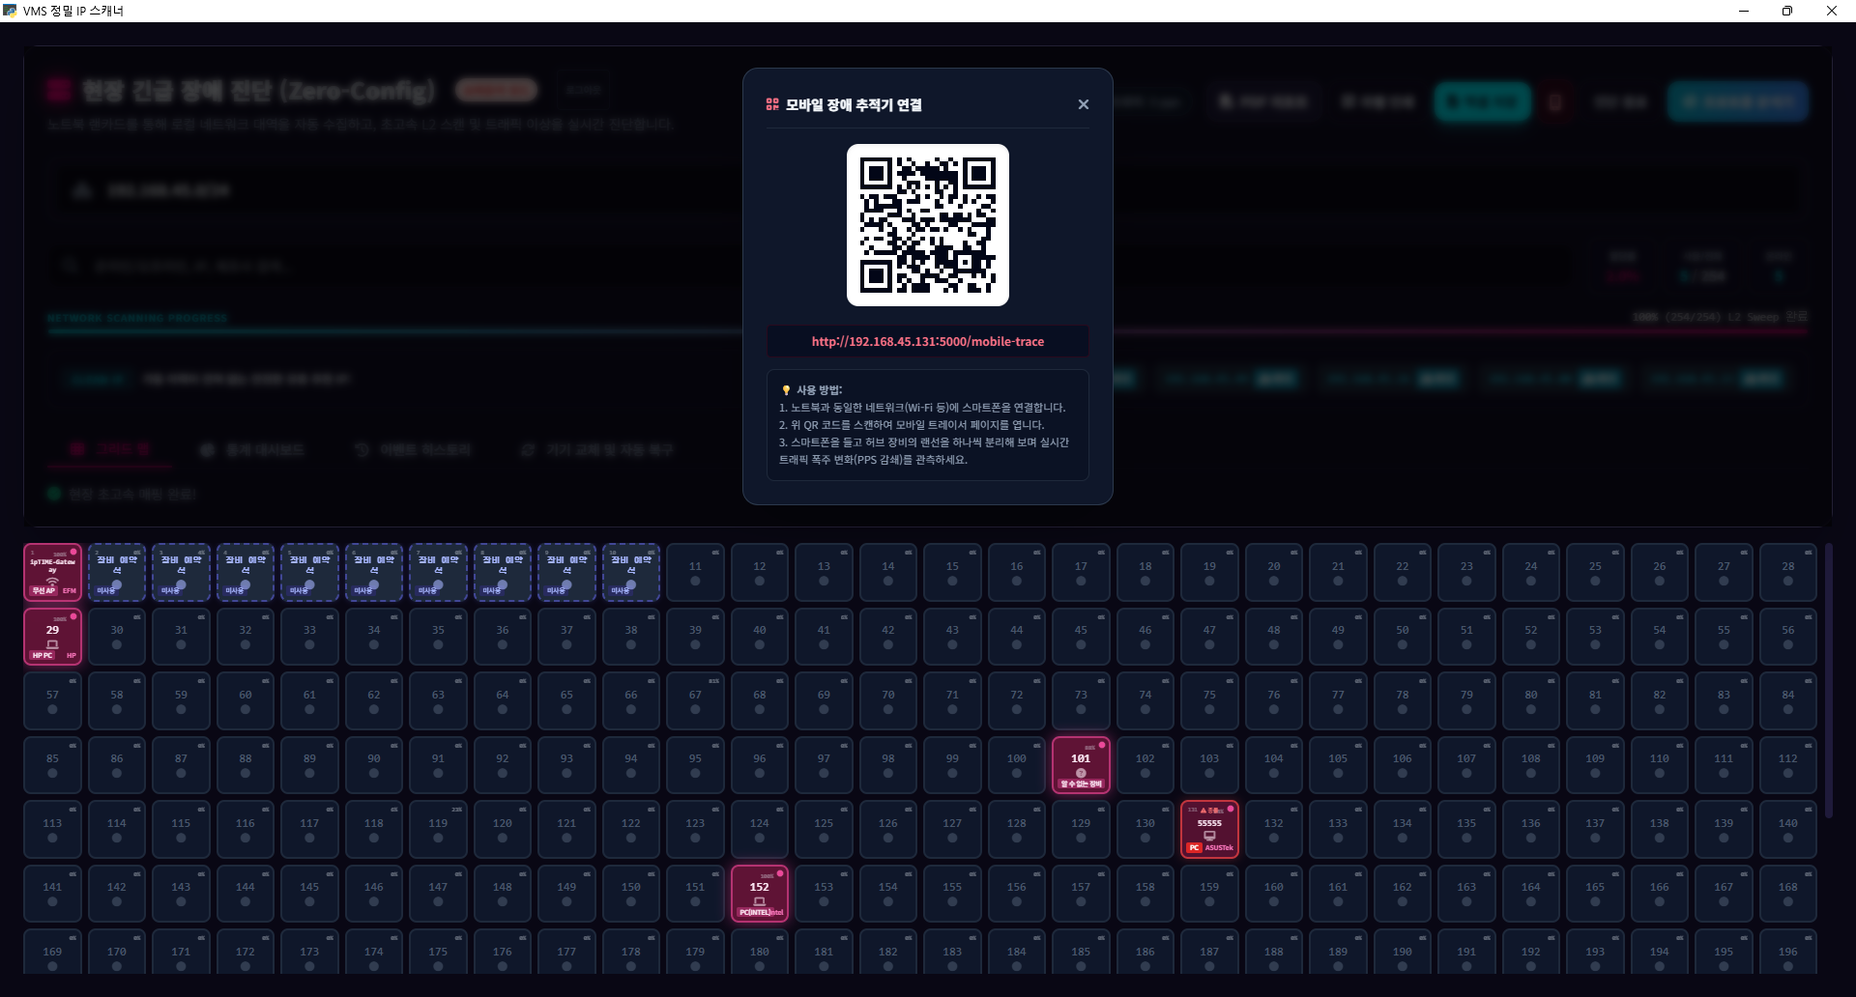The width and height of the screenshot is (1856, 997).
Task: Select IP cell 100
Action: point(1017,765)
